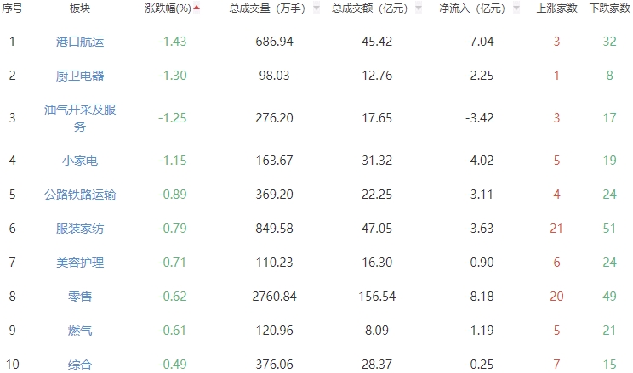
Task: Sort by the 总成交量（万手） column header
Action: pyautogui.click(x=268, y=8)
